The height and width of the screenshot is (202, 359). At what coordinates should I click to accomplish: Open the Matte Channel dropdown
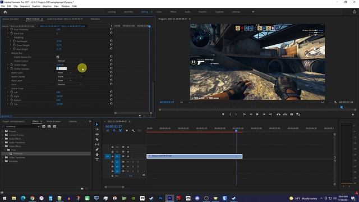70,76
